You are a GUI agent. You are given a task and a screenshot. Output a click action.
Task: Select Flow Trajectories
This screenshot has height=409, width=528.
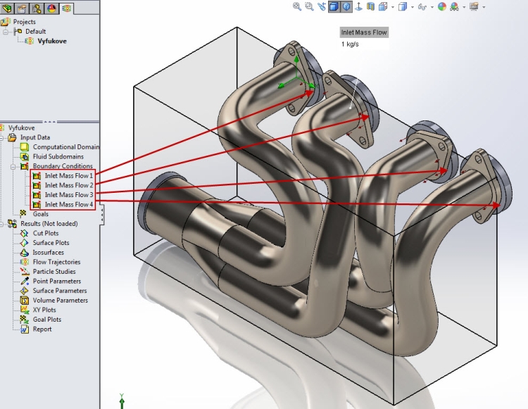56,262
